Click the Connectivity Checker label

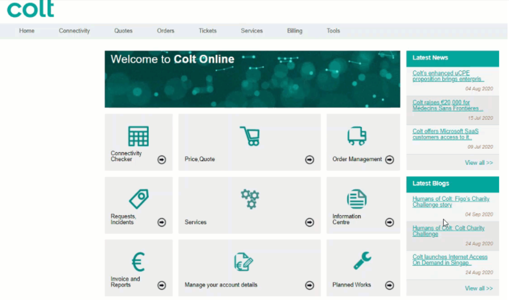pos(126,156)
